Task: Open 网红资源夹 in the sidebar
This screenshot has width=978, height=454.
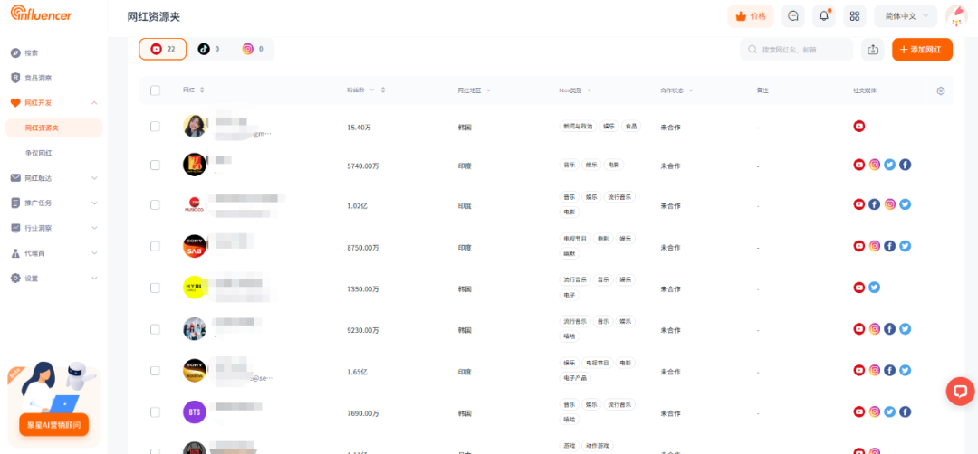Action: tap(53, 128)
